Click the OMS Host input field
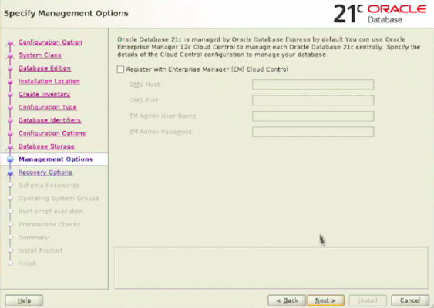Screen dimensions: 434x308 [x=313, y=85]
